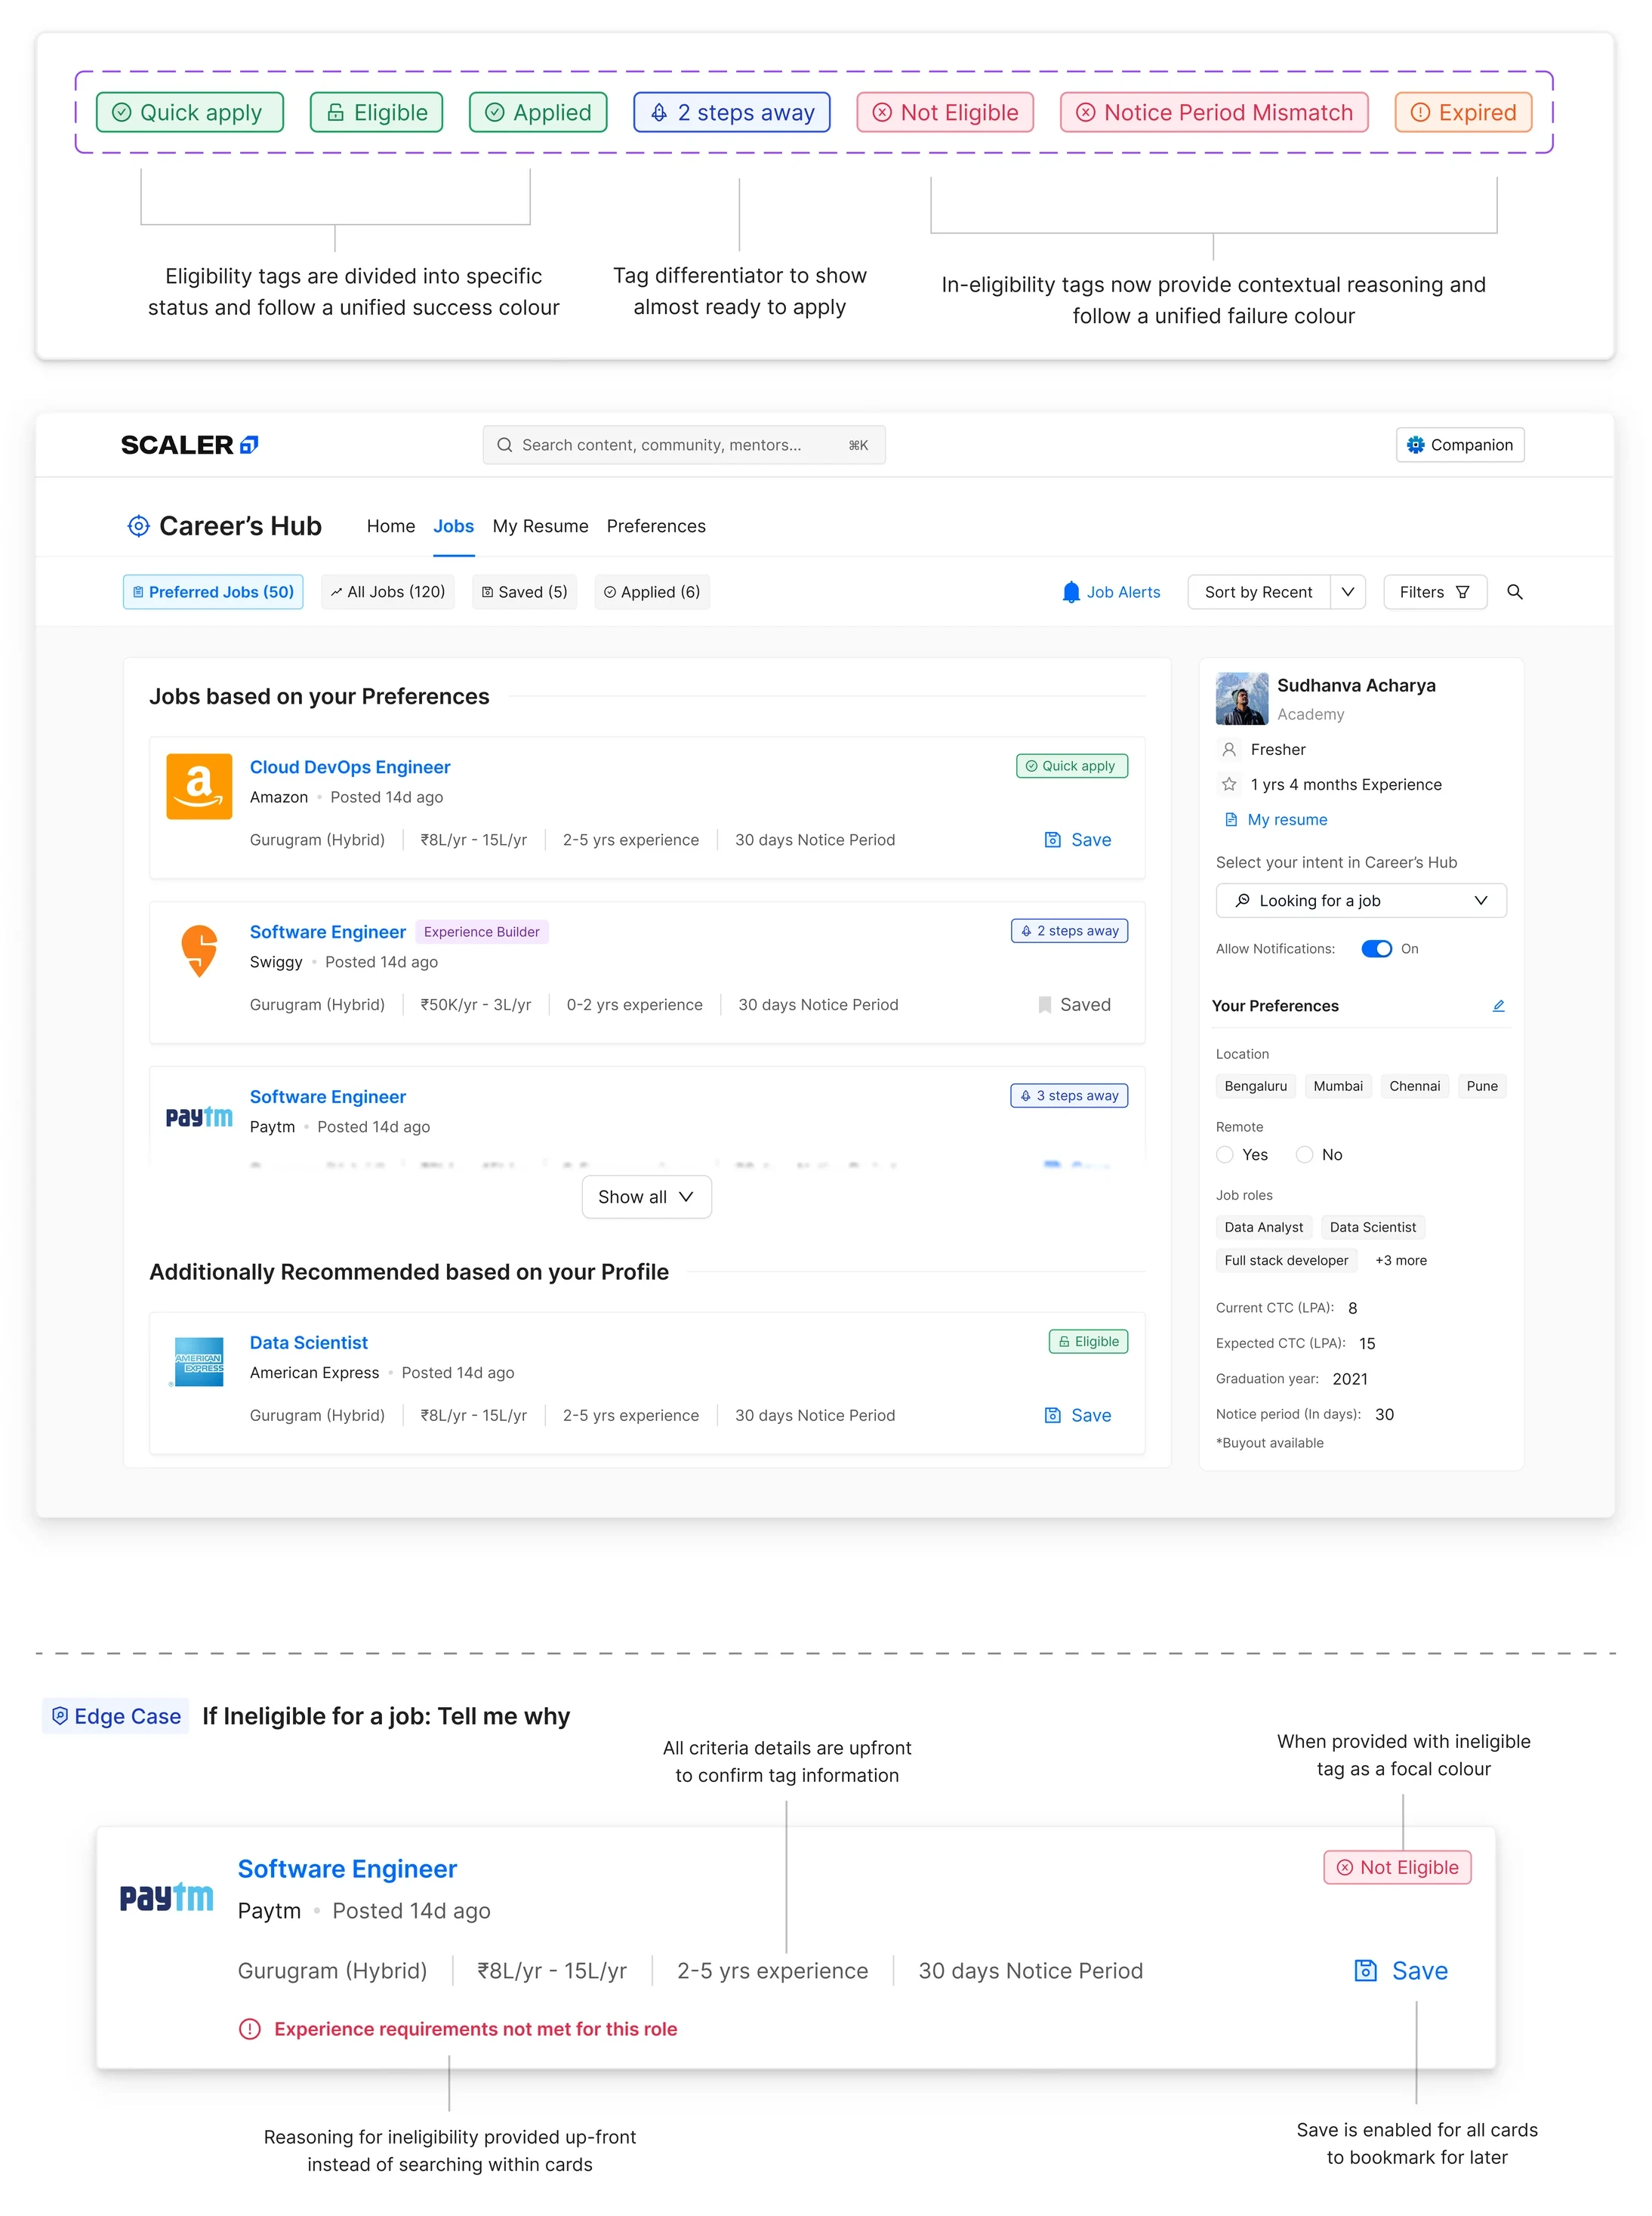
Task: Select the Preferred Jobs (50) filter
Action: click(x=213, y=592)
